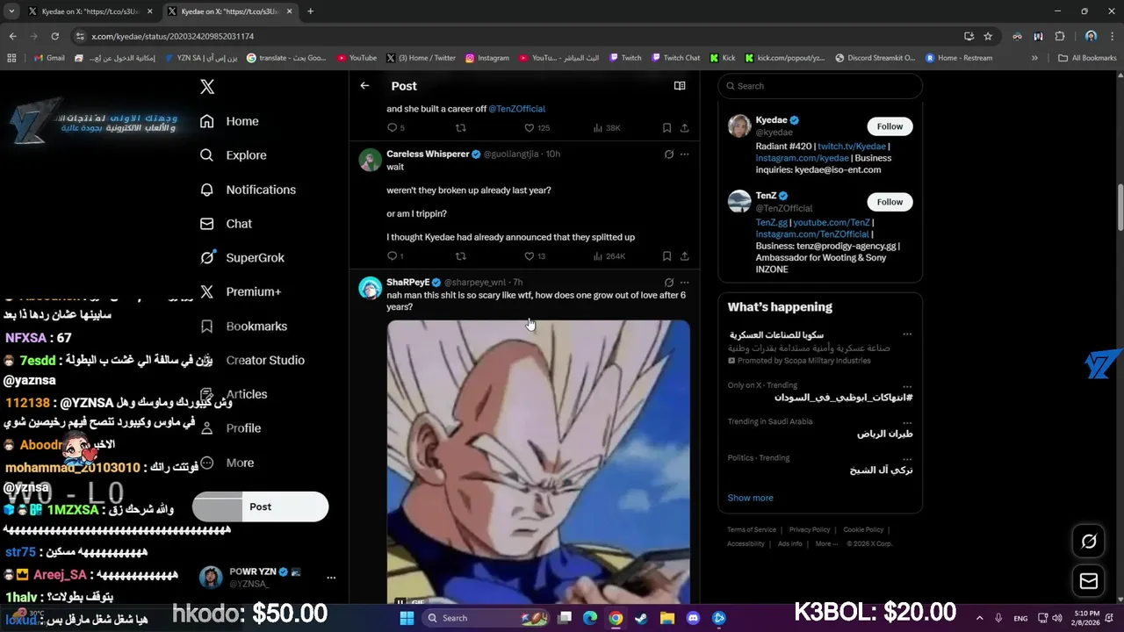
Task: Bookmark the post with 38K views
Action: click(667, 128)
